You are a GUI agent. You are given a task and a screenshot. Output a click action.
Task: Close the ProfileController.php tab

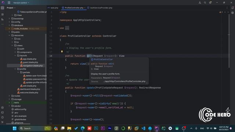85,8
